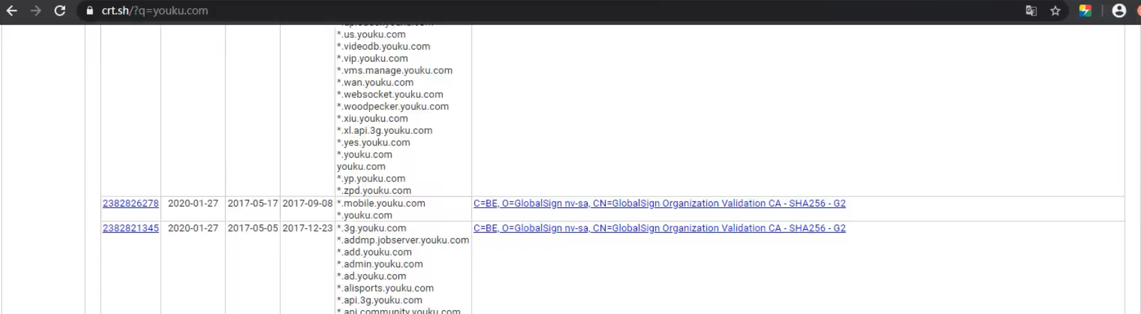Open the translate page icon

point(1031,11)
